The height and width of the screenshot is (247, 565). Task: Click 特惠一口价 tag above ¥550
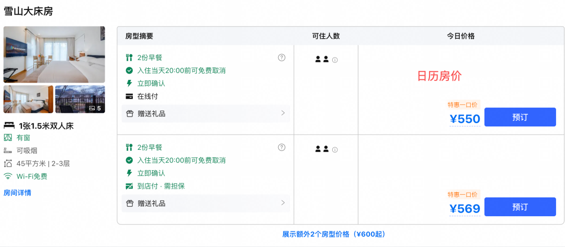pos(462,105)
